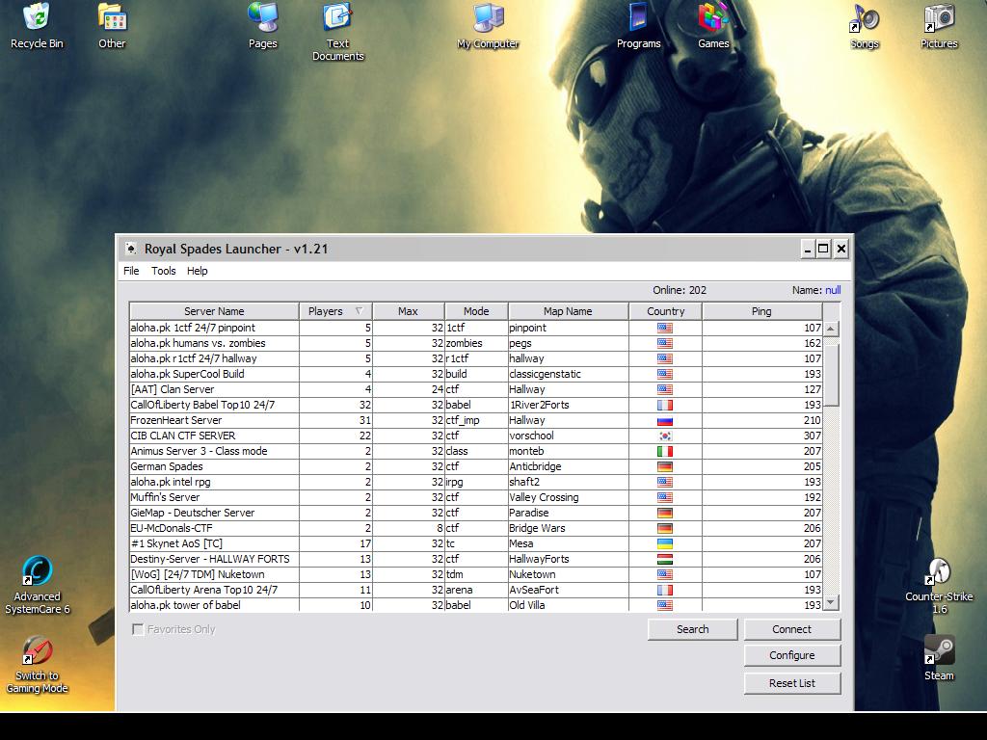Open the Songs shortcut icon
The height and width of the screenshot is (740, 987).
(x=864, y=18)
